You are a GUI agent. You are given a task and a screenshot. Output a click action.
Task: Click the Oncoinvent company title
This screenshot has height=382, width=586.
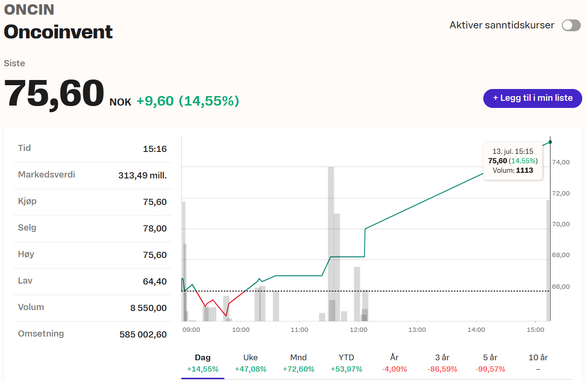coord(58,32)
